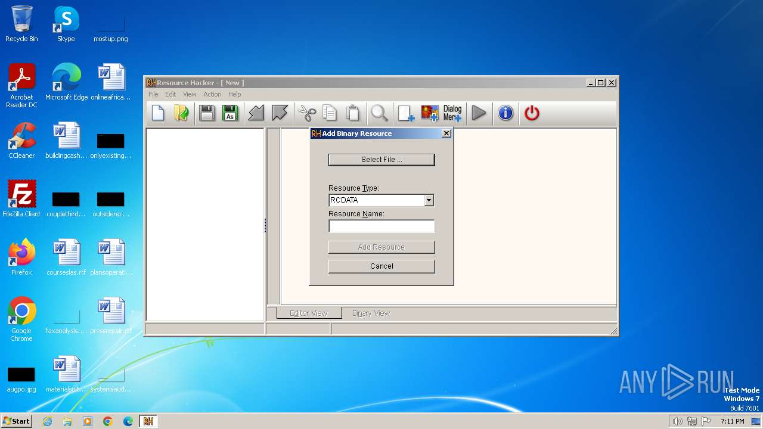Click the Resource Hacker taskbar button
The width and height of the screenshot is (763, 429).
pyautogui.click(x=148, y=421)
